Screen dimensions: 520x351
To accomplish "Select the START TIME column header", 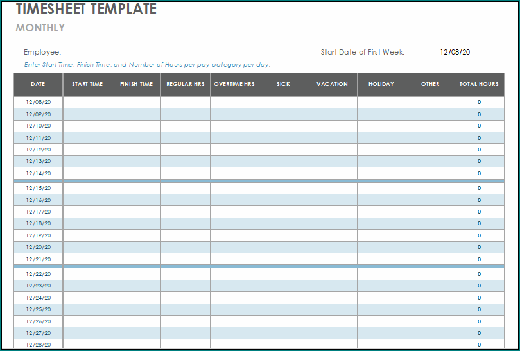I will (87, 85).
